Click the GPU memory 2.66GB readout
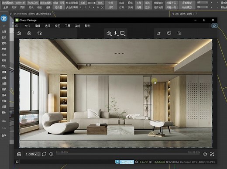 [159, 162]
